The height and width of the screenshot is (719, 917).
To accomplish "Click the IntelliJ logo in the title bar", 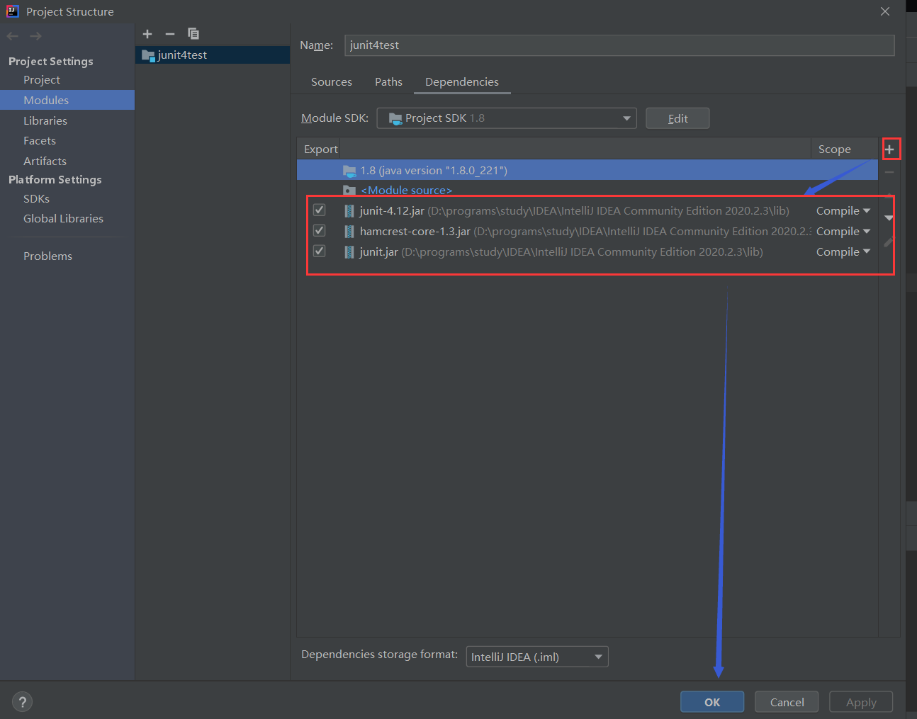I will [x=13, y=11].
